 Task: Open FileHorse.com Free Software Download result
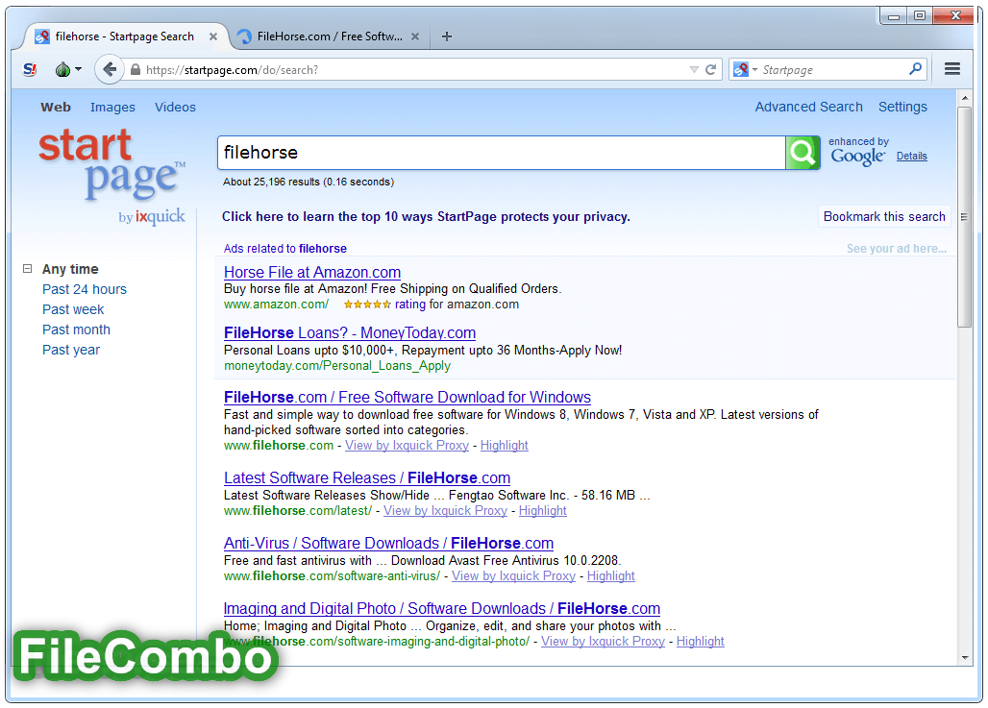408,397
